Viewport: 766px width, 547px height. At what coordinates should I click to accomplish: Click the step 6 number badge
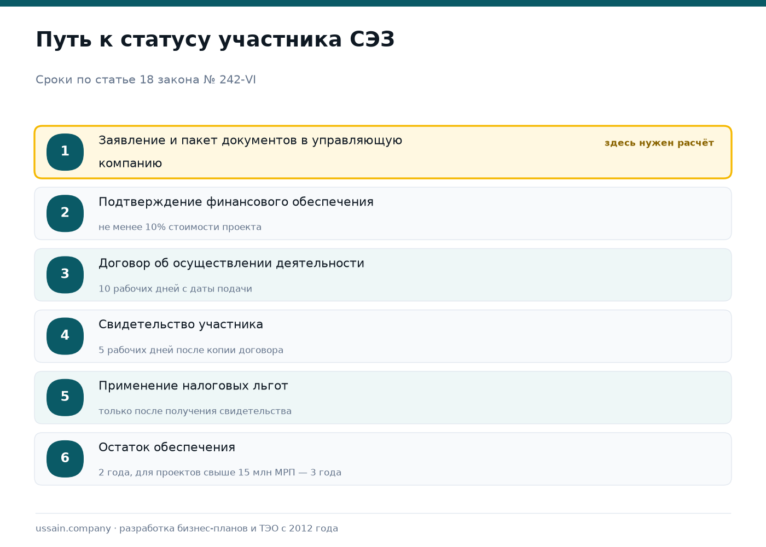(65, 458)
